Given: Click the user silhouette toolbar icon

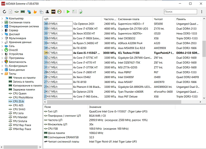Looking at the screenshot, I should [x=47, y=12].
